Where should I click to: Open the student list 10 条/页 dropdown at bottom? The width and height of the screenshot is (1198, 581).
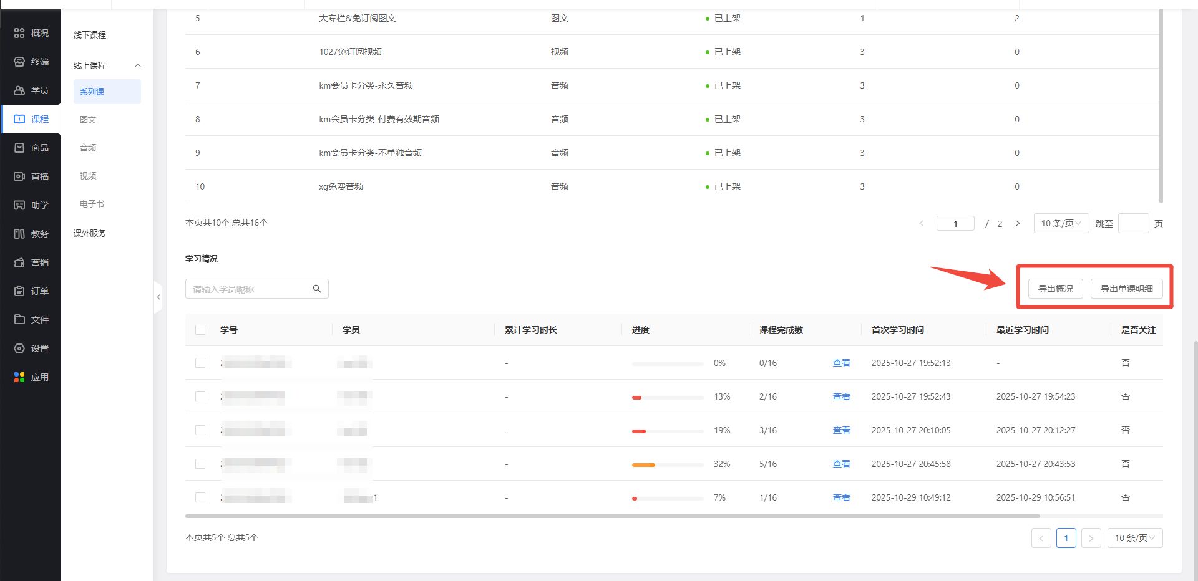coord(1134,538)
